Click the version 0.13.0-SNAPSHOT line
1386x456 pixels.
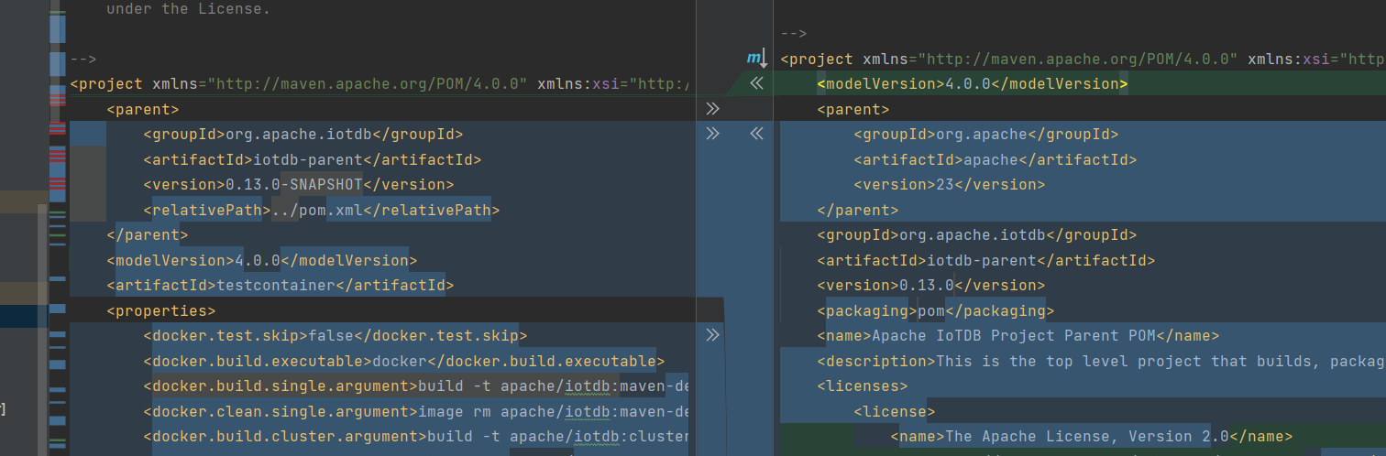tap(298, 184)
